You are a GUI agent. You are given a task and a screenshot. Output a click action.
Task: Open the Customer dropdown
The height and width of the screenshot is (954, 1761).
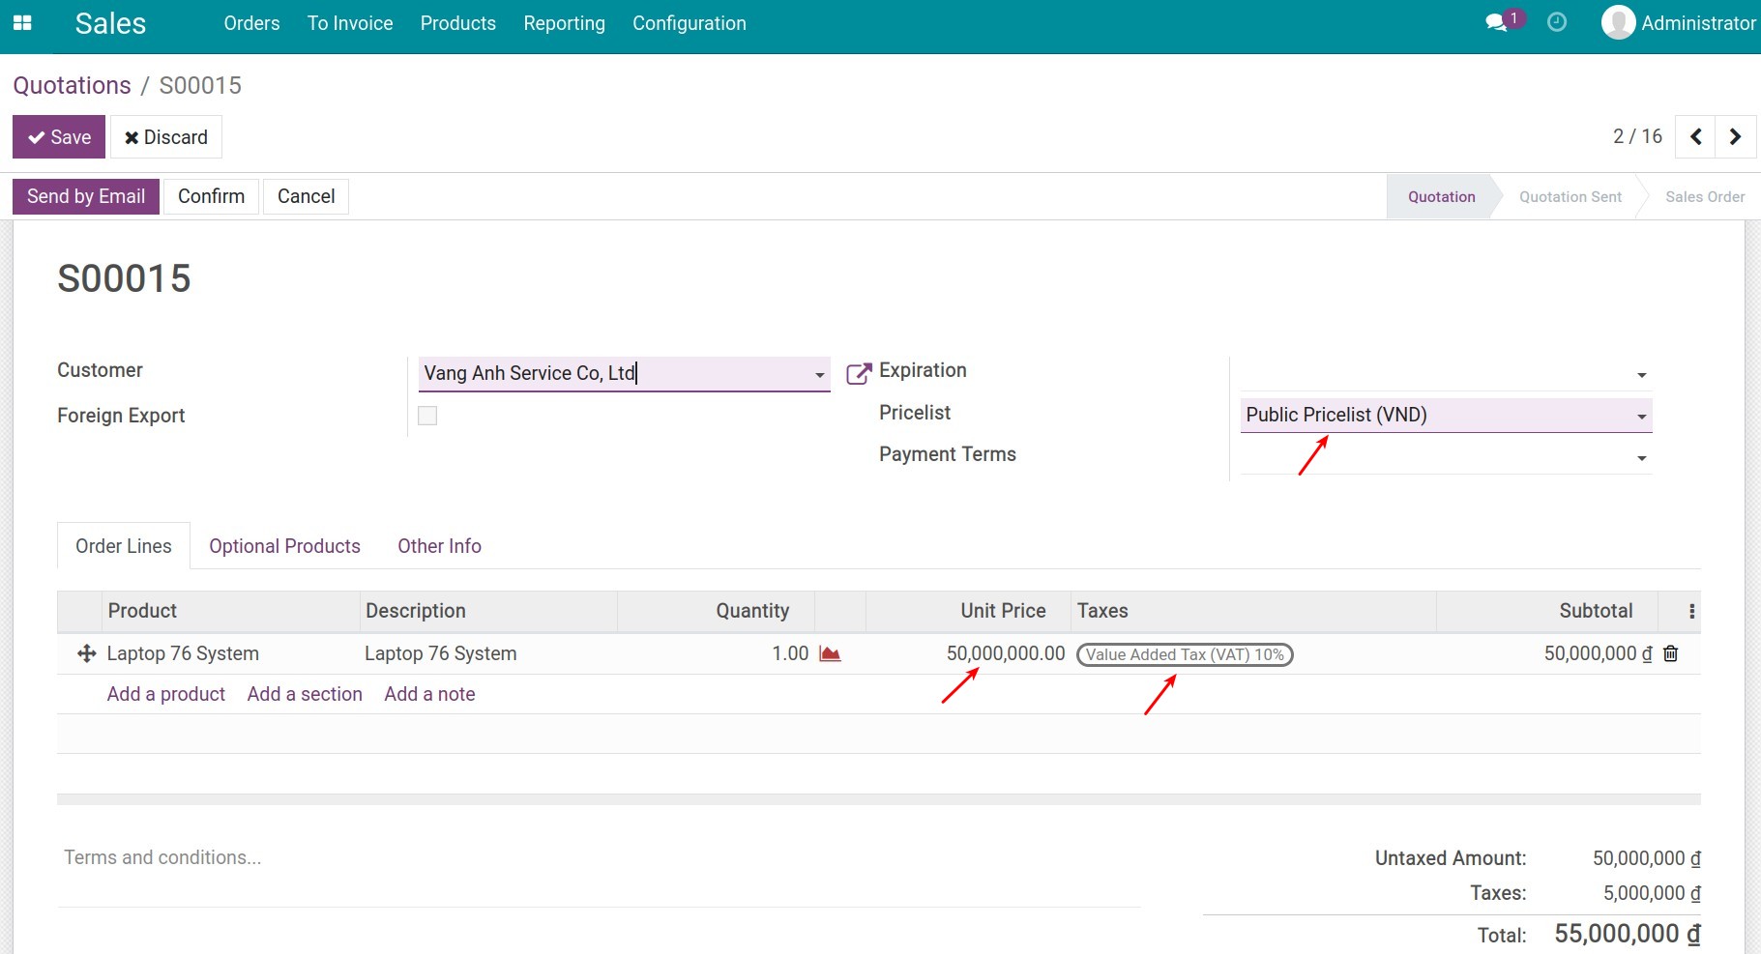(818, 374)
